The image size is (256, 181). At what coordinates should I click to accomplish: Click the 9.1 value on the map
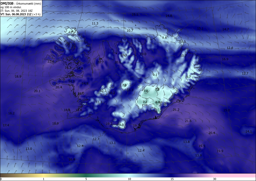[x=155, y=75]
